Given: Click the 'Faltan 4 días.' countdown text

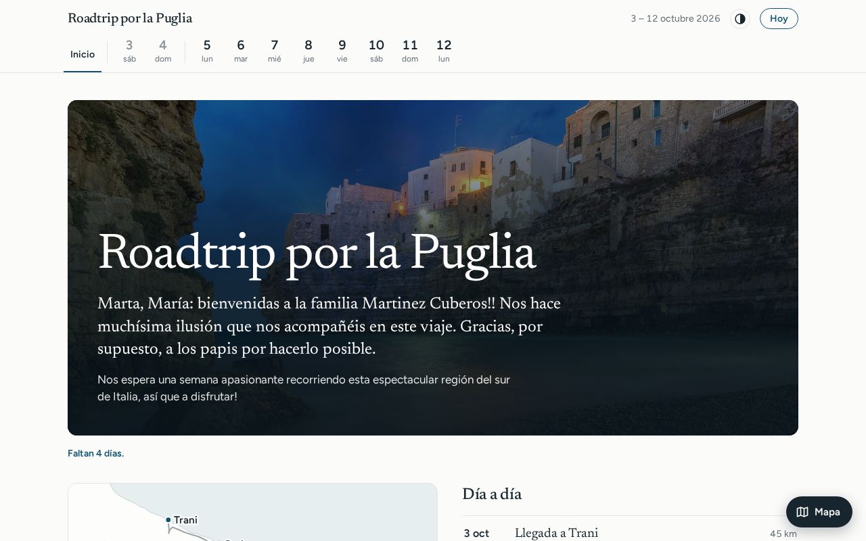Looking at the screenshot, I should coord(95,453).
